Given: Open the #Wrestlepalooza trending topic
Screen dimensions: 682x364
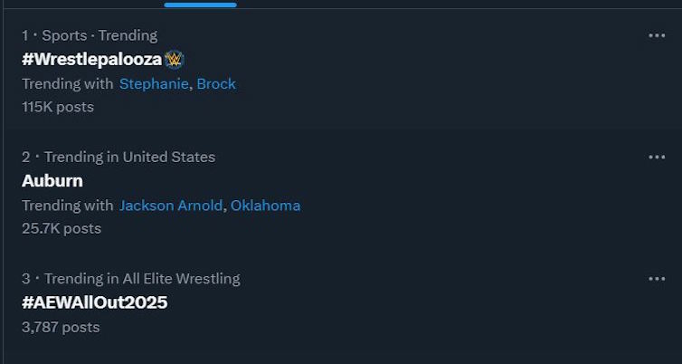Looking at the screenshot, I should point(91,60).
